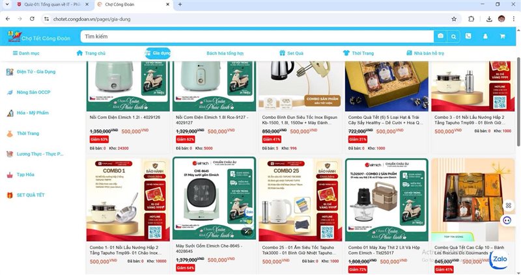Click the magnifier search button
The image size is (521, 275).
coord(453,36)
